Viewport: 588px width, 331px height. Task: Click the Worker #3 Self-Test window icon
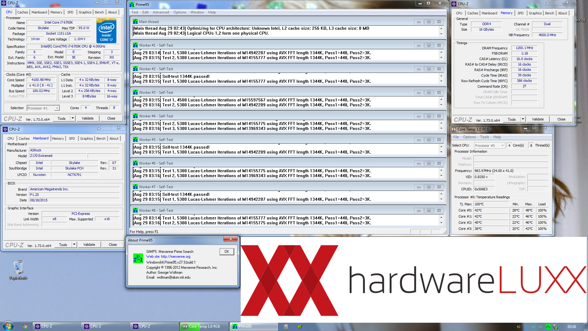click(135, 93)
